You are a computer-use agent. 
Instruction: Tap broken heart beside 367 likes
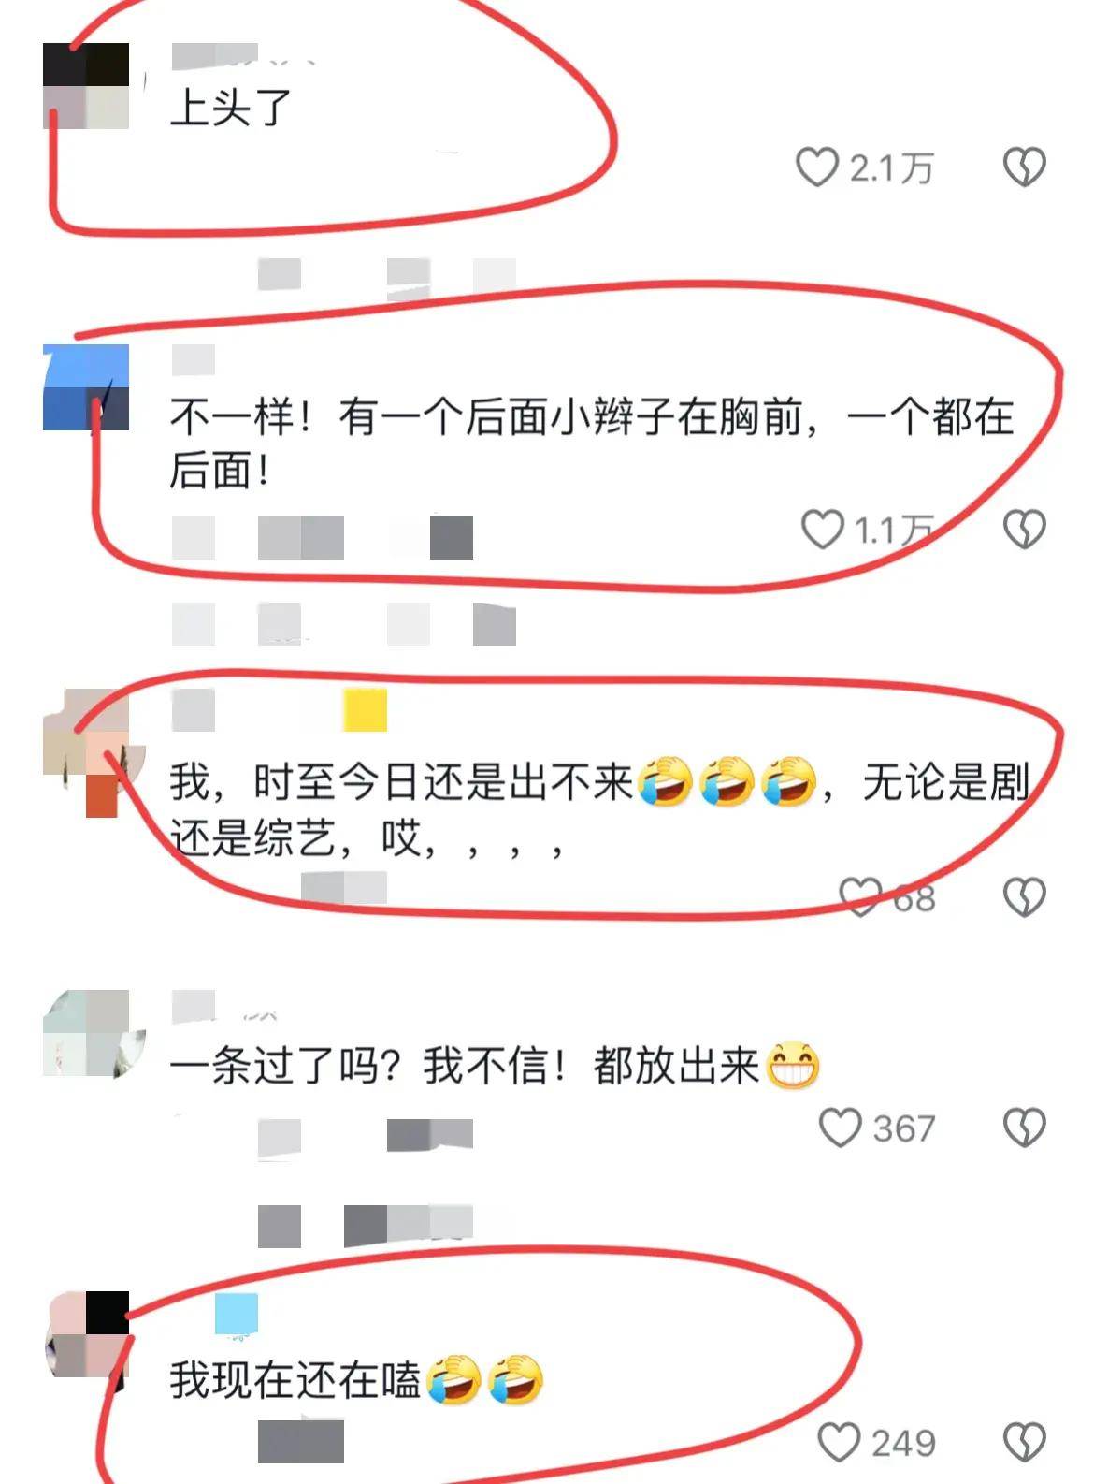coord(1024,1128)
